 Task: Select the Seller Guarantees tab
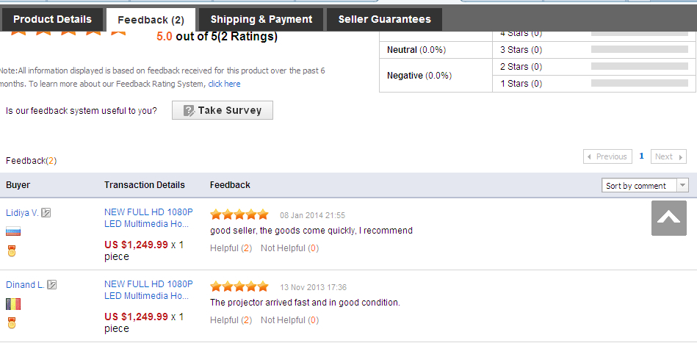(384, 20)
